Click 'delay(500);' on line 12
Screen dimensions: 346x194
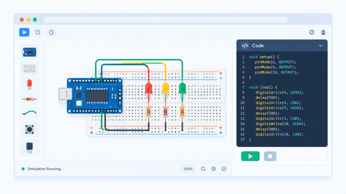point(268,113)
